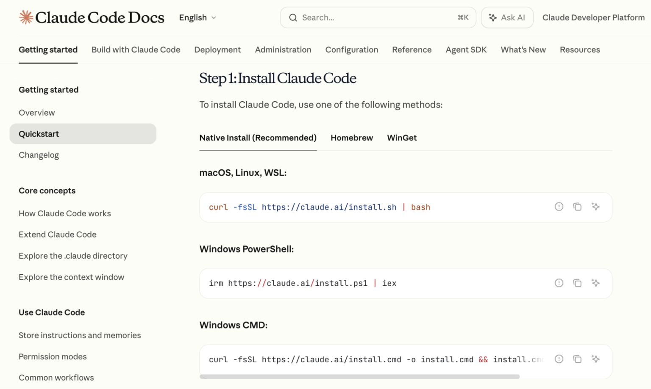
Task: Open the Build with Claude Code section
Action: [x=136, y=50]
